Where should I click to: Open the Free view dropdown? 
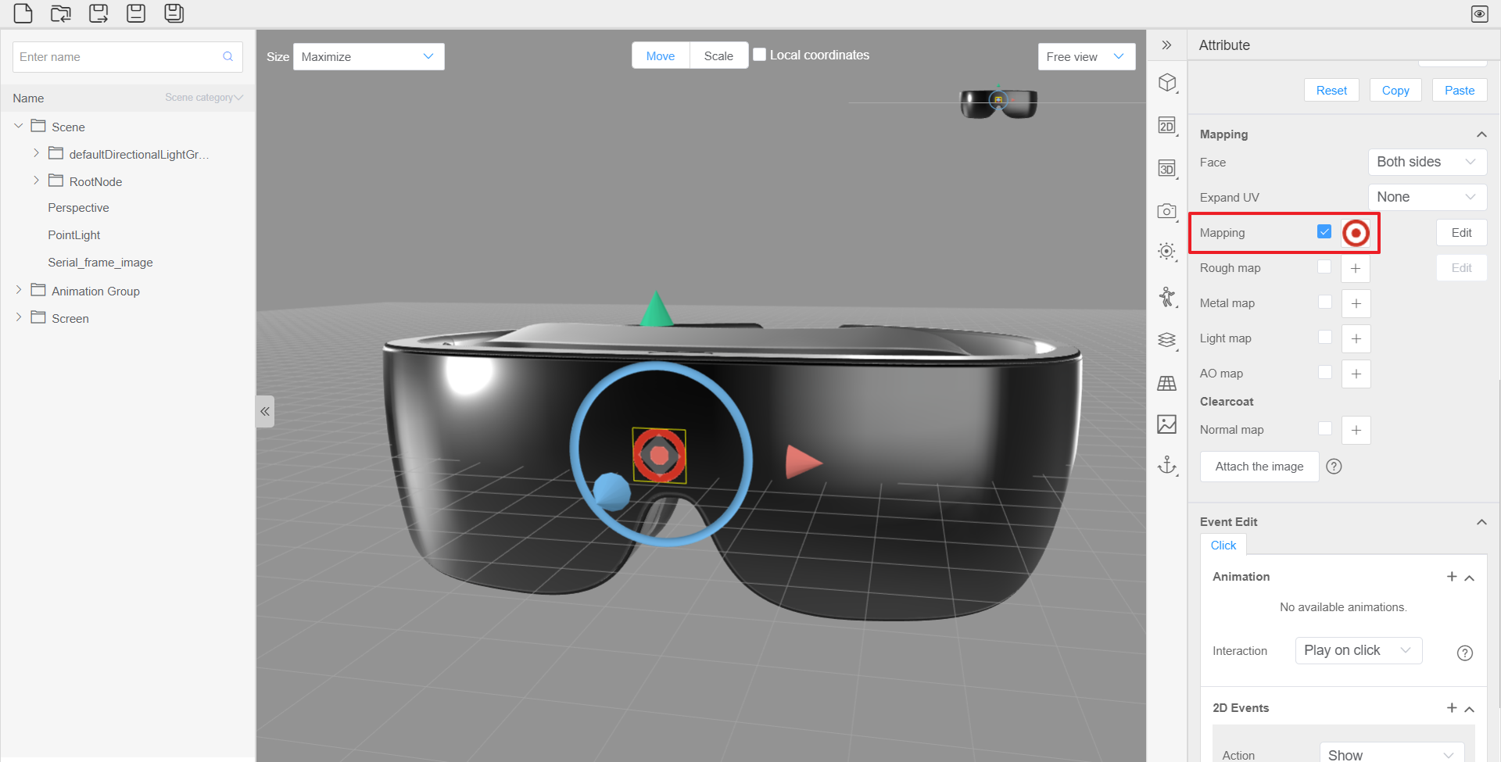1087,57
